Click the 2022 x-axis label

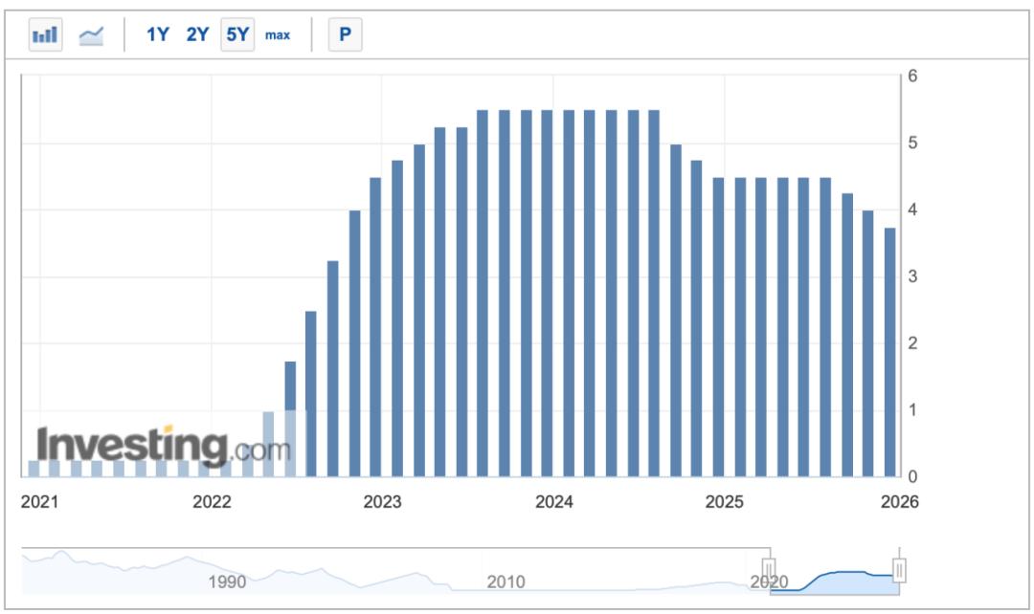212,503
